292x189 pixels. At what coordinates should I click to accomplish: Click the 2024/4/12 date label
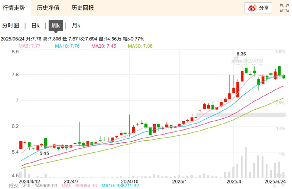29,181
